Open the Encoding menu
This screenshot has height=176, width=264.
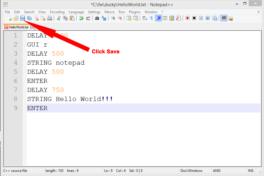click(x=57, y=12)
